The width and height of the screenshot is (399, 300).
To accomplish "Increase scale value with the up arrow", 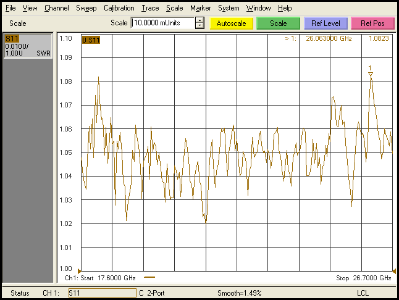I will 199,20.
